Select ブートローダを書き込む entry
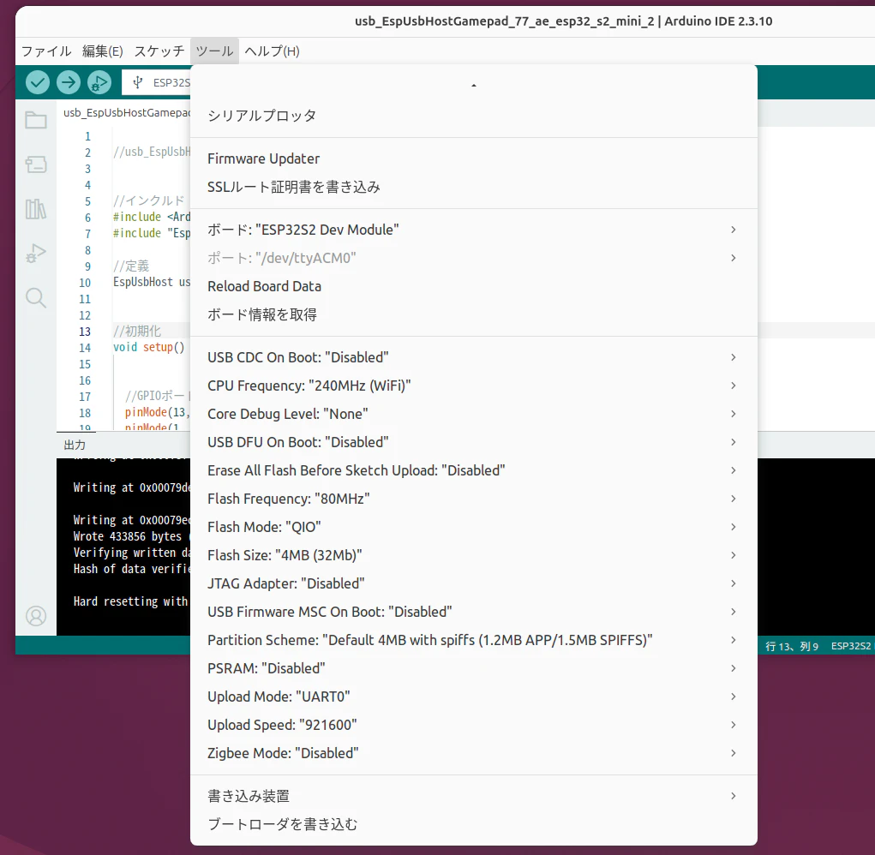 [473, 824]
